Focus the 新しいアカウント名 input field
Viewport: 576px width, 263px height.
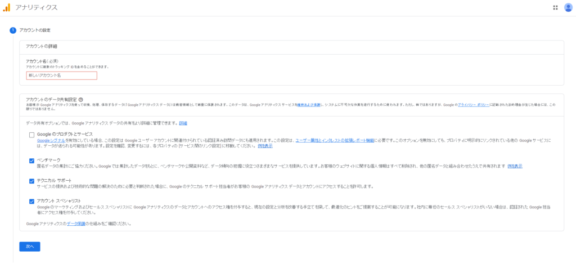[x=61, y=75]
